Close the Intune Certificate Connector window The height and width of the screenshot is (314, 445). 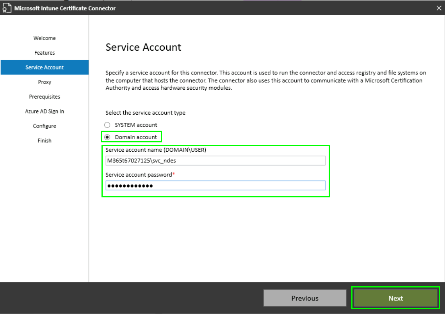(438, 8)
